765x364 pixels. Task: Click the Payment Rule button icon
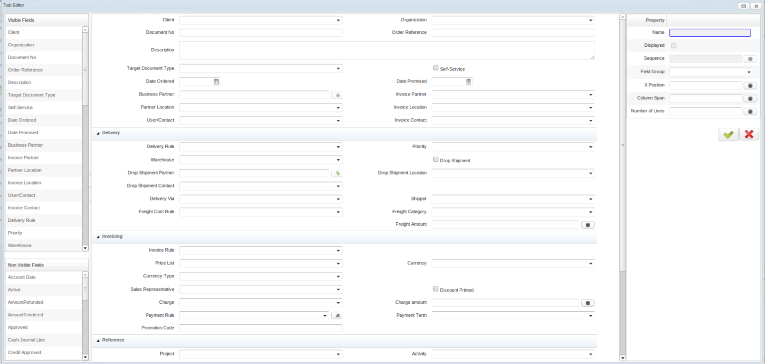coord(337,316)
